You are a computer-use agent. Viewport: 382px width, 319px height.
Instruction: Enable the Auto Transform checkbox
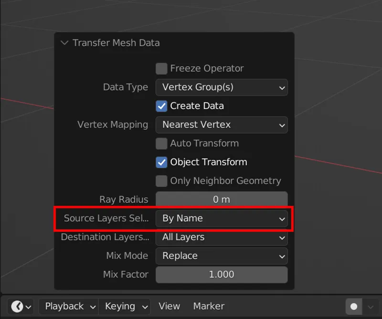pyautogui.click(x=161, y=144)
